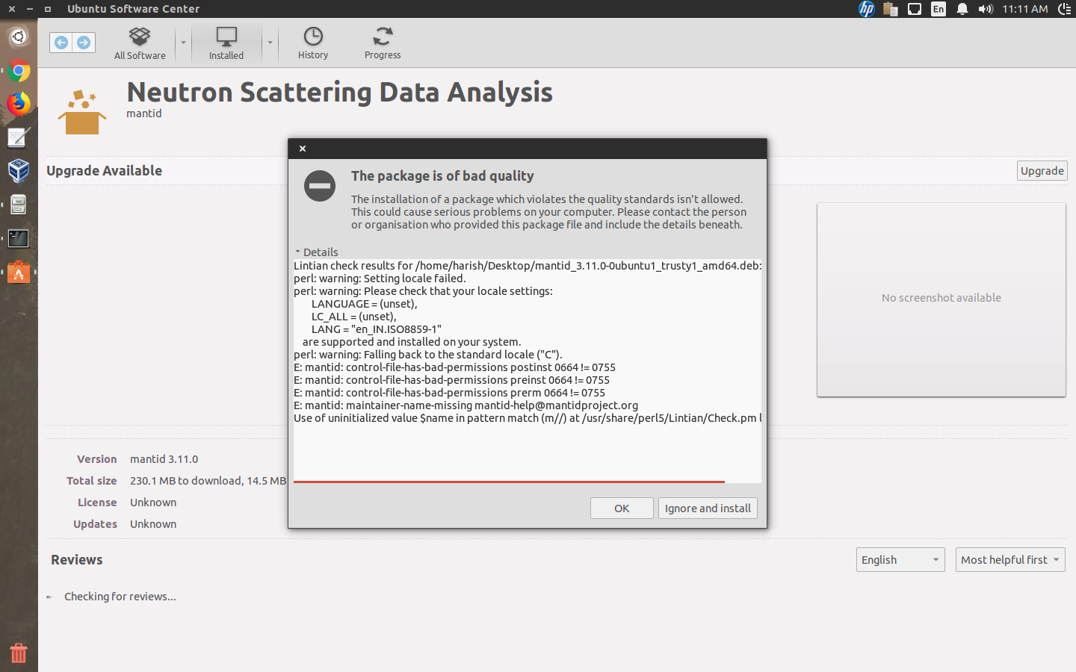Click the Upgrade button

1042,170
